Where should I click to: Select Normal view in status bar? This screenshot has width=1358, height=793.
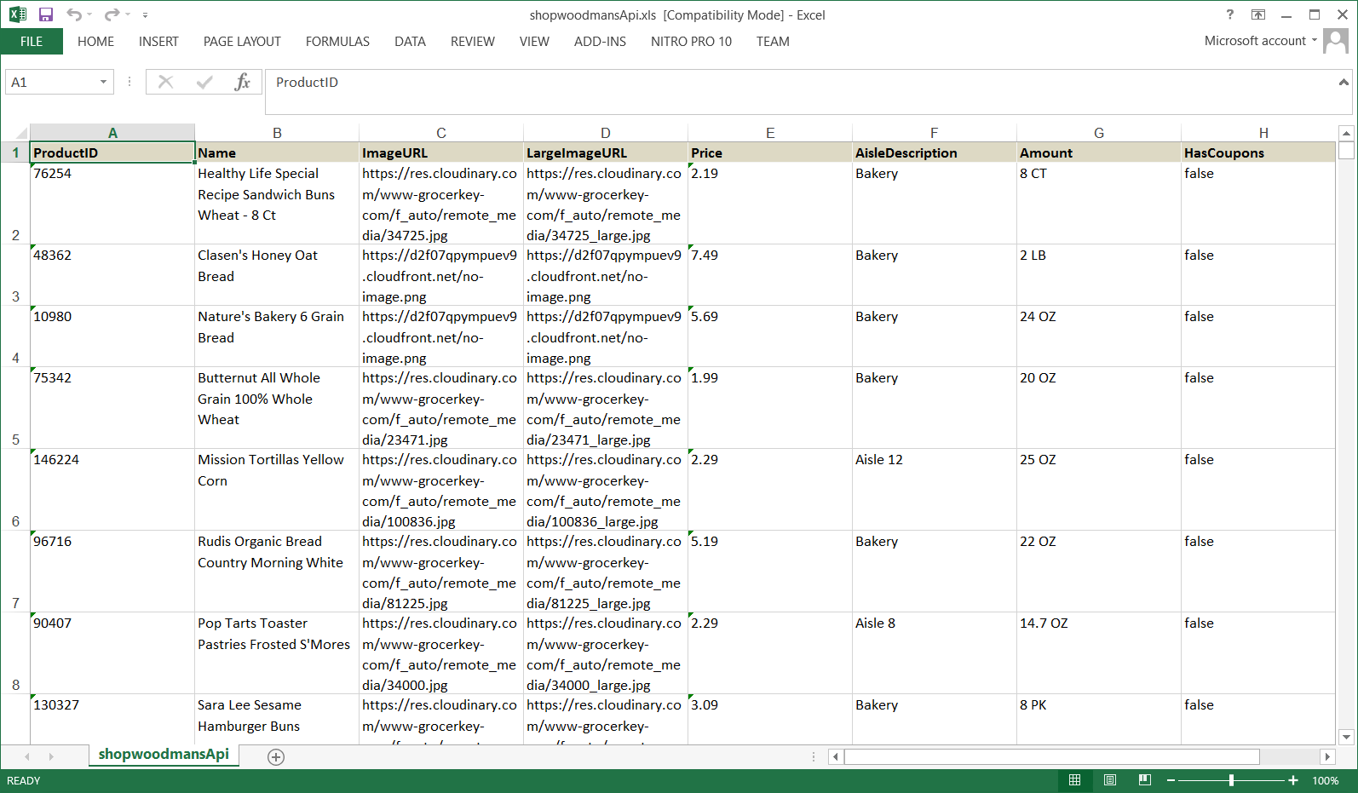pyautogui.click(x=1074, y=780)
